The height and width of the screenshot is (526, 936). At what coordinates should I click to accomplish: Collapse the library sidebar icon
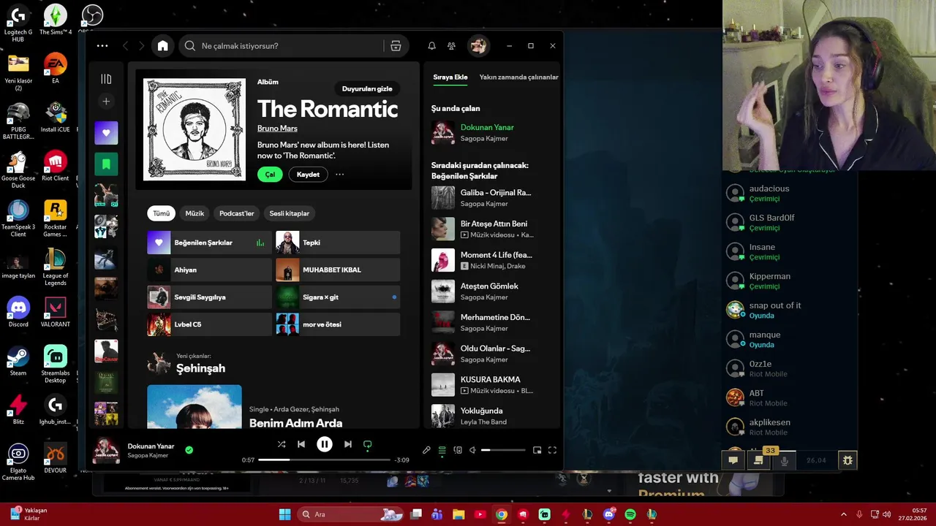(106, 79)
